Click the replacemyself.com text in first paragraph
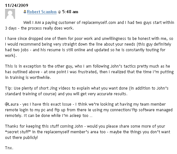The height and width of the screenshot is (154, 177). point(99,23)
